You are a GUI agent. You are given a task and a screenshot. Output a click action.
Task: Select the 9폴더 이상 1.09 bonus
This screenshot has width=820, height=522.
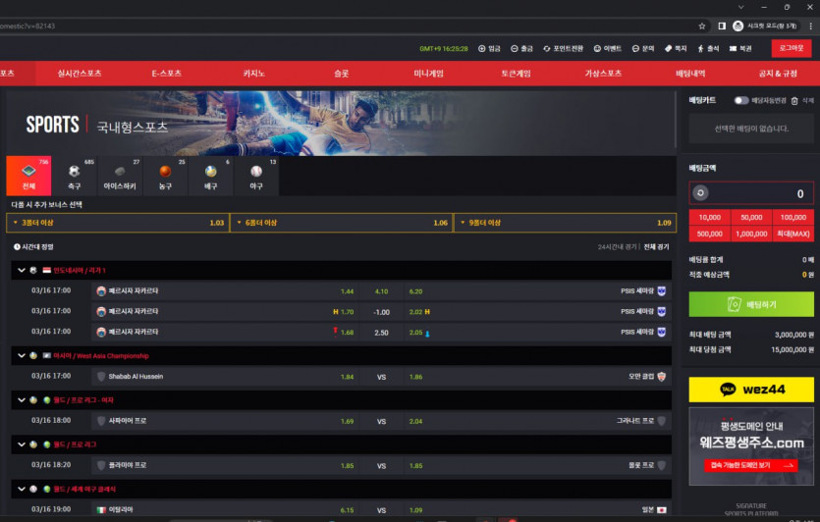coord(565,223)
